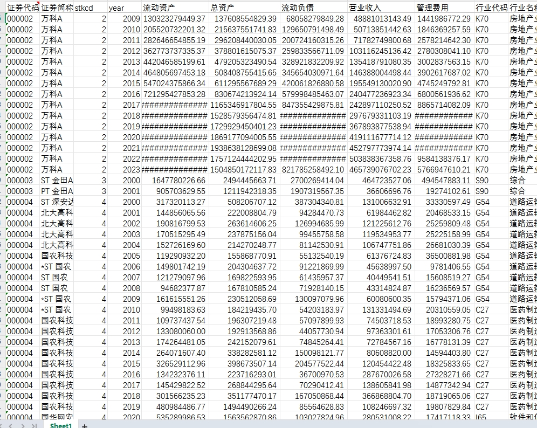
Task: Click the year header cell
Action: [125, 8]
